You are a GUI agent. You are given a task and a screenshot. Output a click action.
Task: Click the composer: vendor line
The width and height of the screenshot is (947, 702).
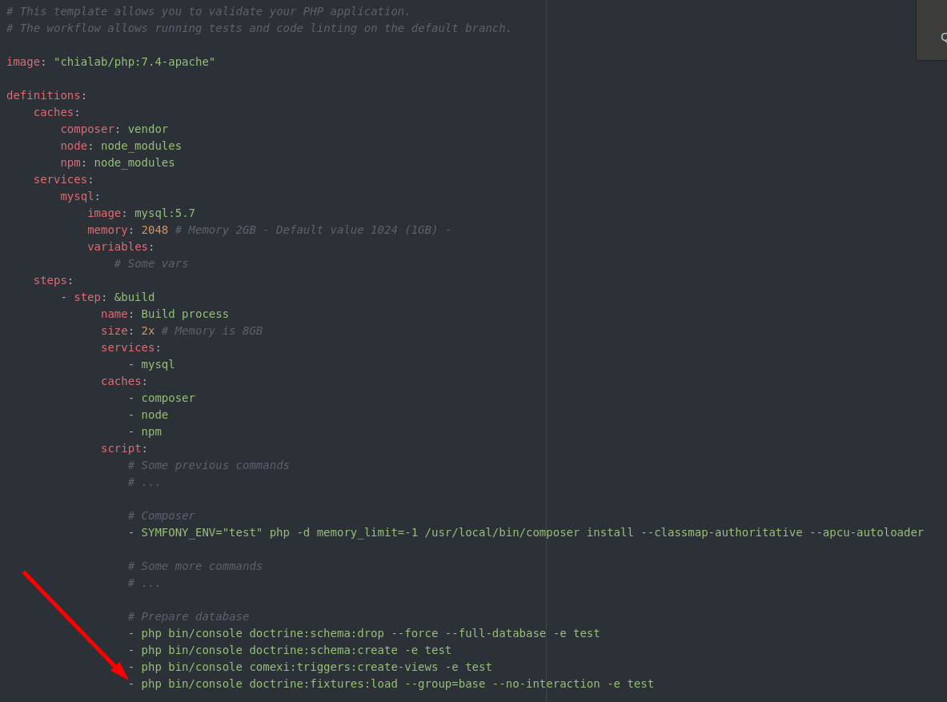(114, 130)
